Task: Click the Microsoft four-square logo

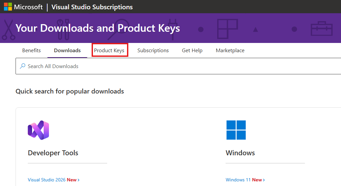Action: pos(8,7)
